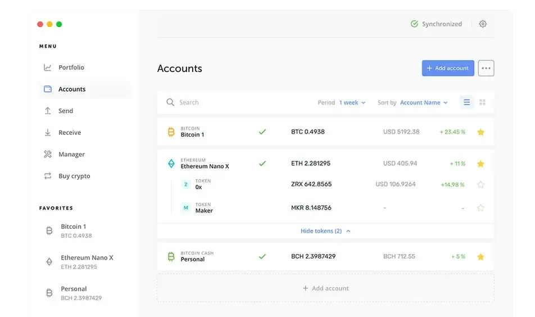Click the Receive download arrow icon

pos(48,133)
